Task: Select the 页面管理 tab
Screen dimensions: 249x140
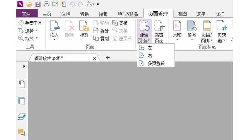Action: point(158,13)
